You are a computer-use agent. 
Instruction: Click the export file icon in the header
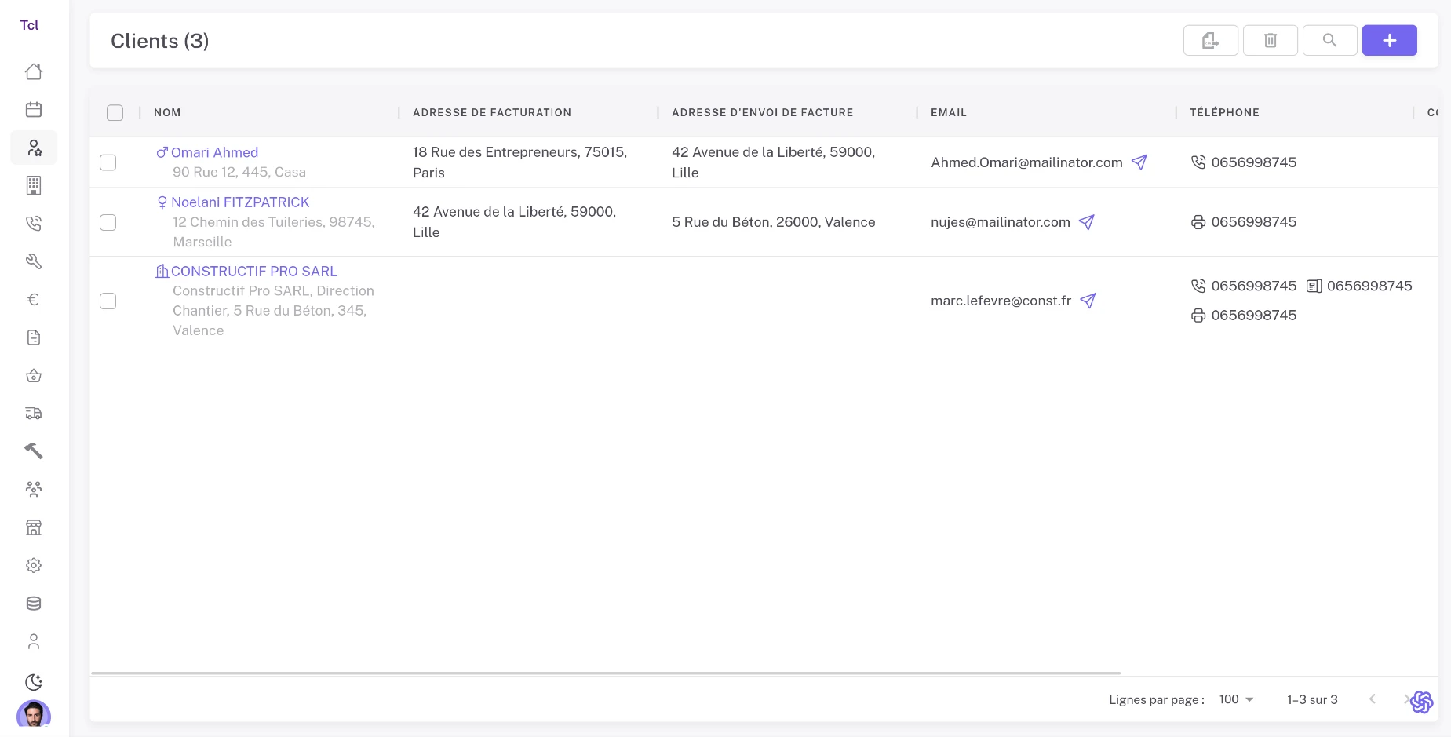coord(1210,40)
